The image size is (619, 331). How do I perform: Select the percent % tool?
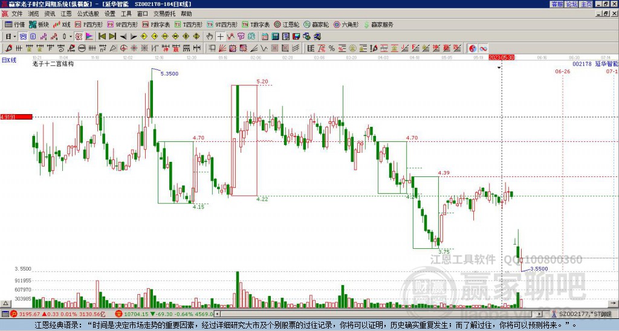pyautogui.click(x=332, y=48)
